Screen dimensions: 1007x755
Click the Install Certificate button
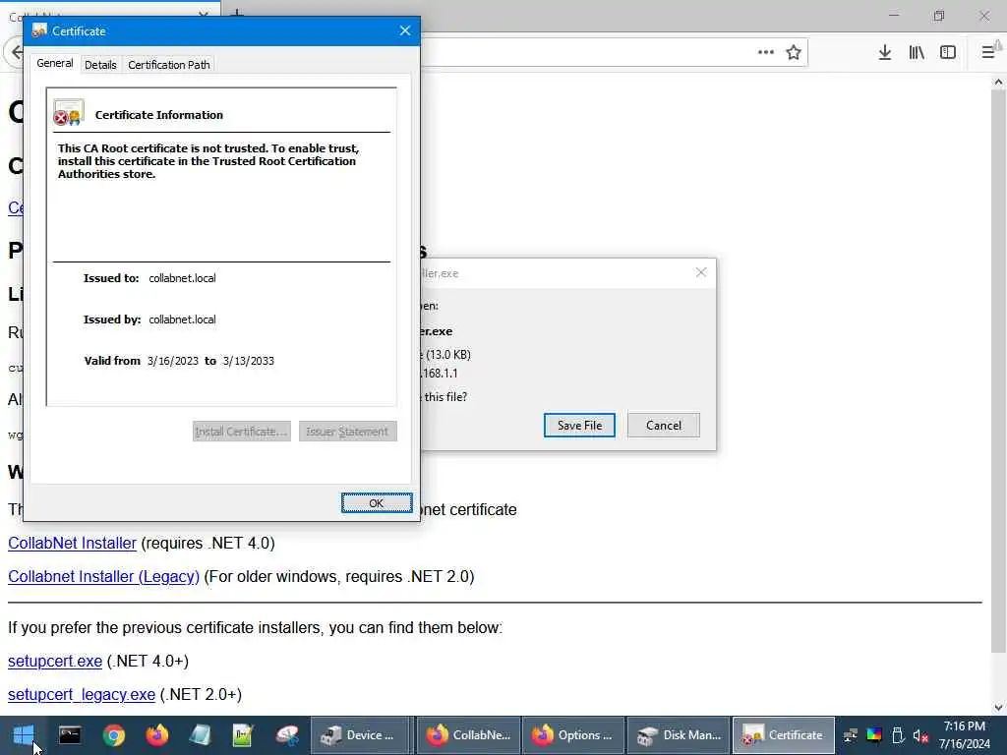242,432
